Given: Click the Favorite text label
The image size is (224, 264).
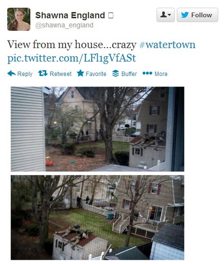Looking at the screenshot, I should click(x=96, y=74).
